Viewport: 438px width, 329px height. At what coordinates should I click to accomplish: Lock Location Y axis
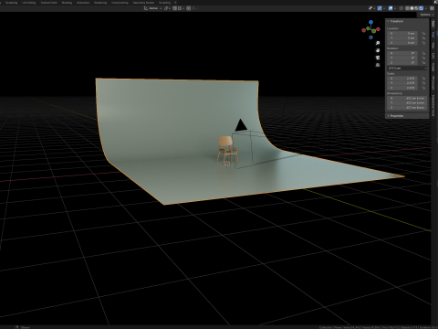(423, 38)
